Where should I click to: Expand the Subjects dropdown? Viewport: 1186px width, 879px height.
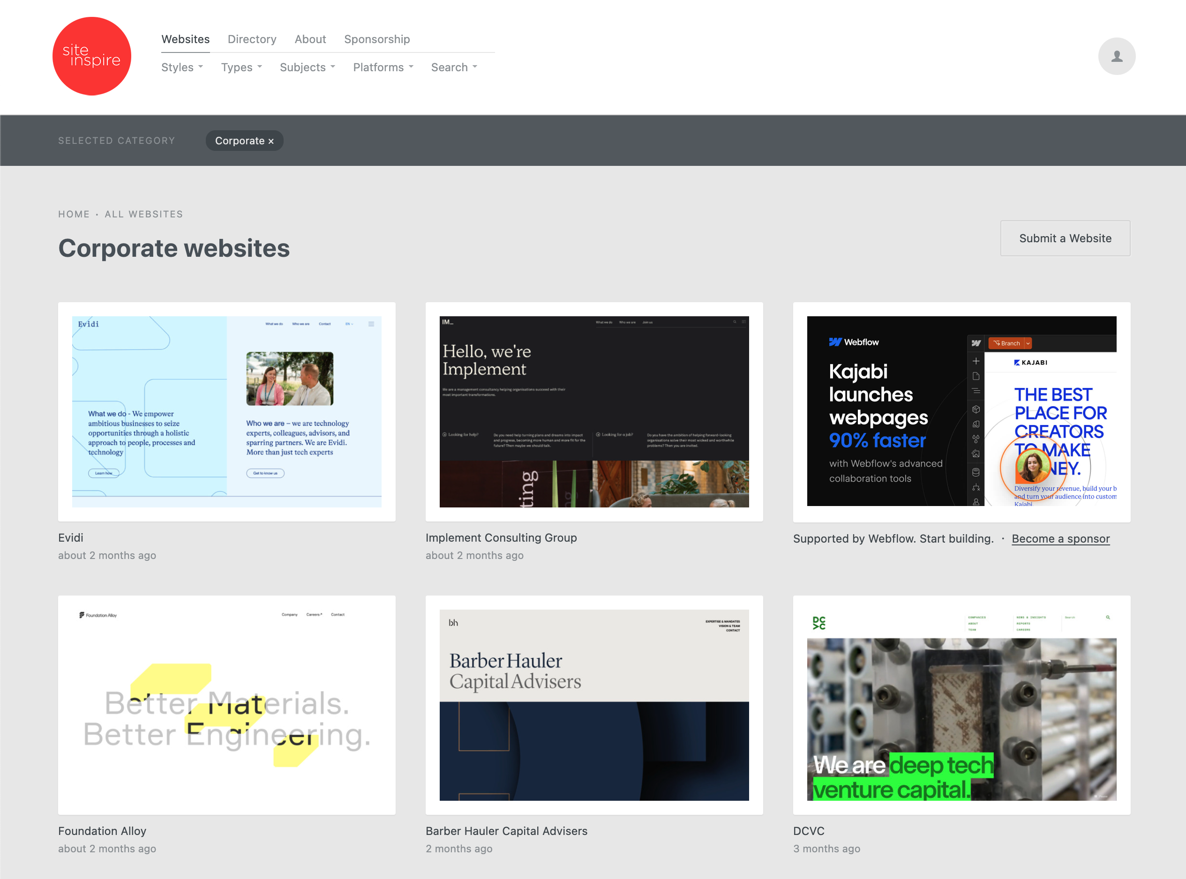(308, 67)
